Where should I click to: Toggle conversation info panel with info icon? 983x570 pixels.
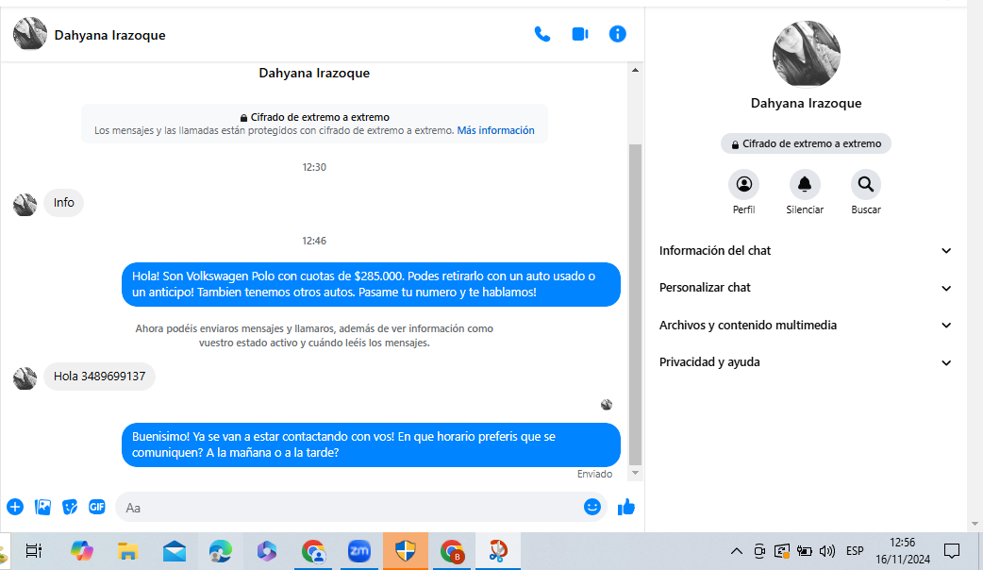618,34
